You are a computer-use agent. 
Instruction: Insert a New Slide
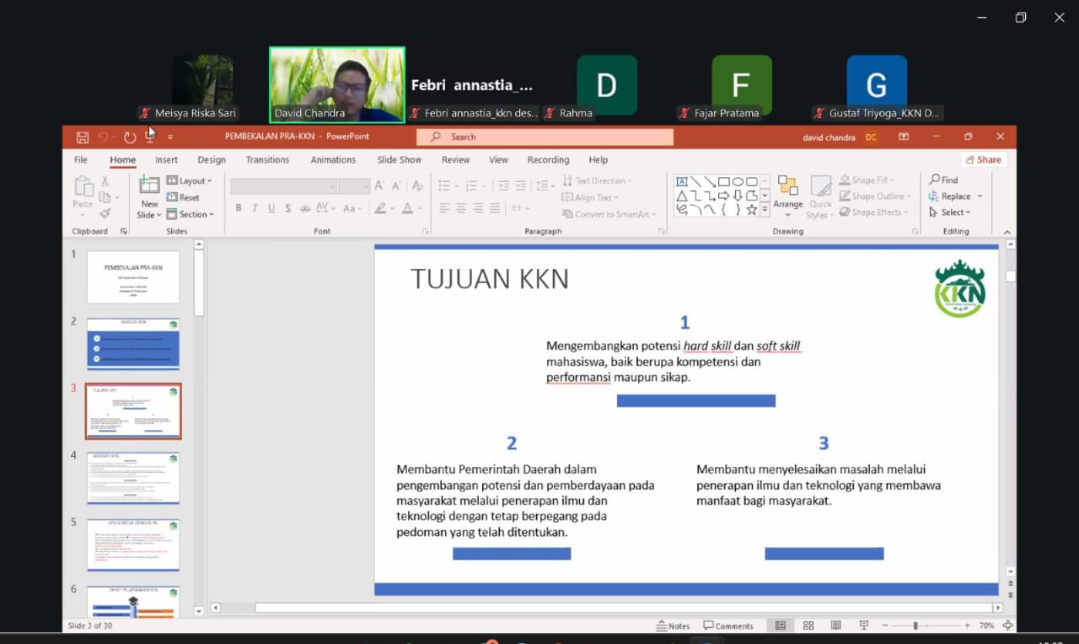click(x=149, y=198)
